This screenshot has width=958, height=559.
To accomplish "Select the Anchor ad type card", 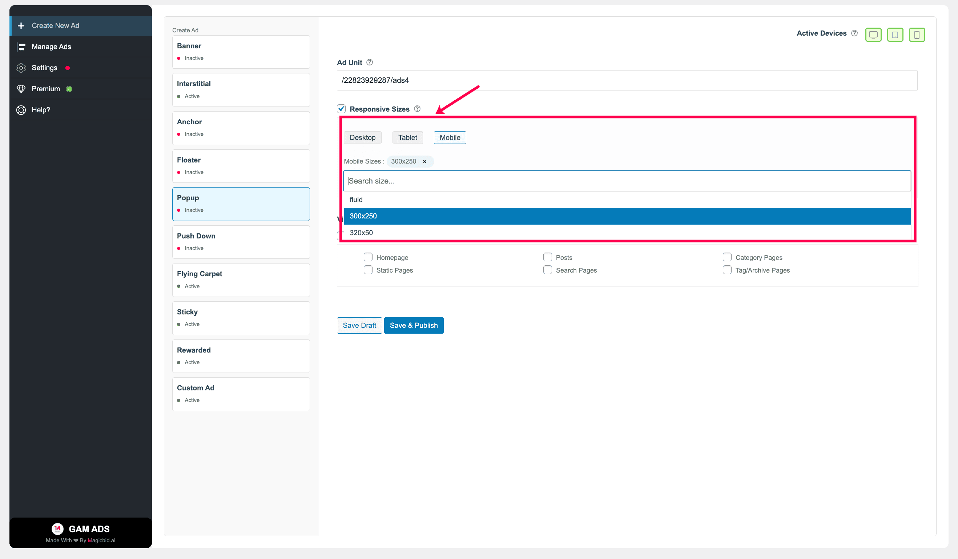I will click(x=241, y=128).
